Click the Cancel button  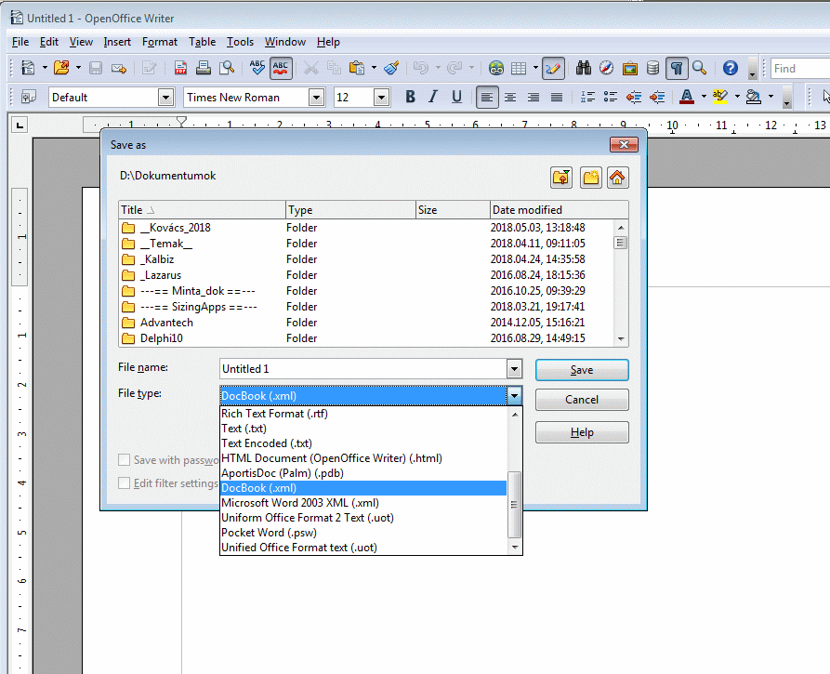[582, 400]
